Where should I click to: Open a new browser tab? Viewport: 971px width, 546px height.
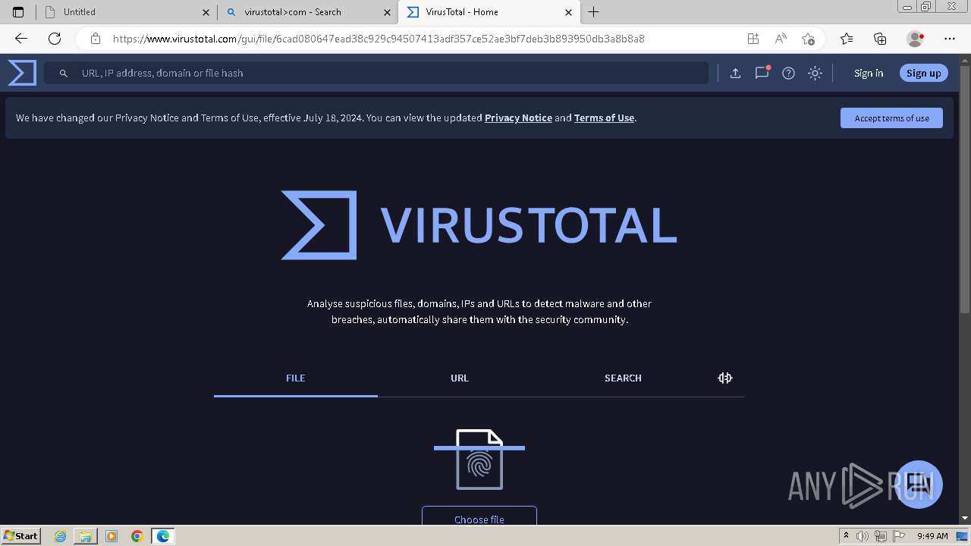click(594, 12)
